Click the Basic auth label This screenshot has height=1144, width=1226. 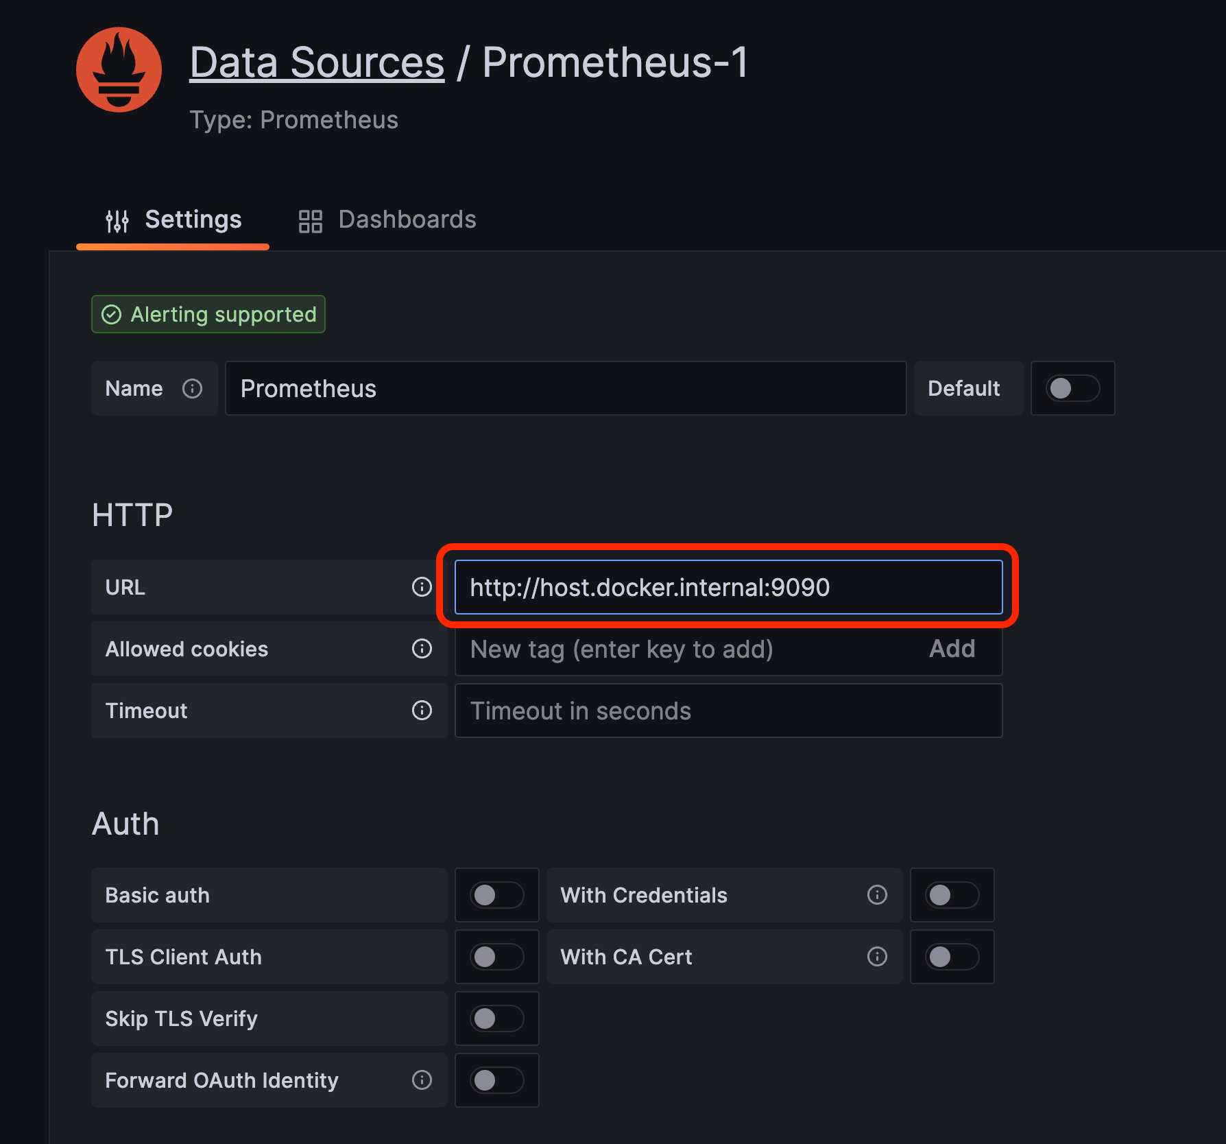point(158,896)
